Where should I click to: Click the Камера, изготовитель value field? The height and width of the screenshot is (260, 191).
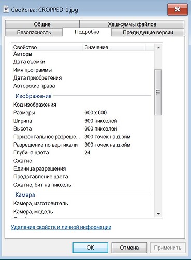[118, 203]
